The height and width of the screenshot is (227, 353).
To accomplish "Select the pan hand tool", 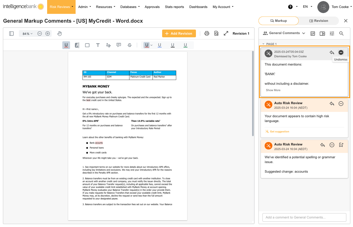I will point(59,34).
